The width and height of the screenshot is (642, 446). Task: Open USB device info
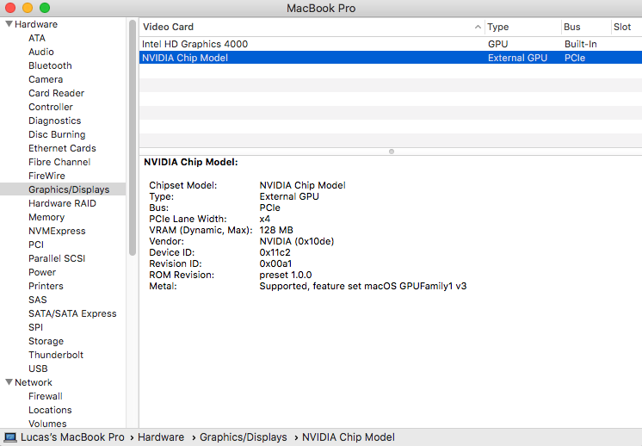[x=38, y=369]
